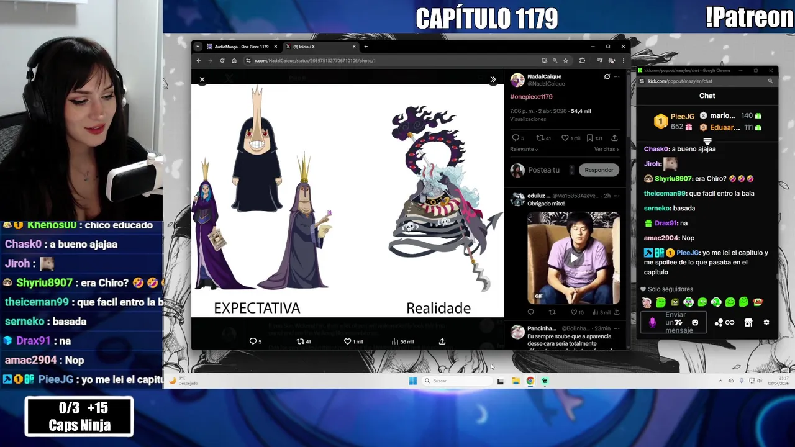The image size is (795, 447).
Task: Open the #onepiece1179 hashtag
Action: pyautogui.click(x=531, y=97)
